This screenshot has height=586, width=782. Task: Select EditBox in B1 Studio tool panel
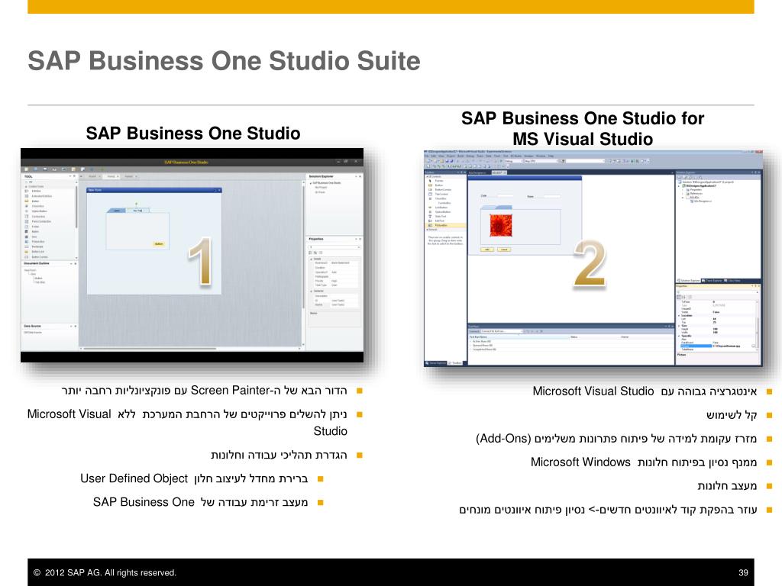(37, 191)
